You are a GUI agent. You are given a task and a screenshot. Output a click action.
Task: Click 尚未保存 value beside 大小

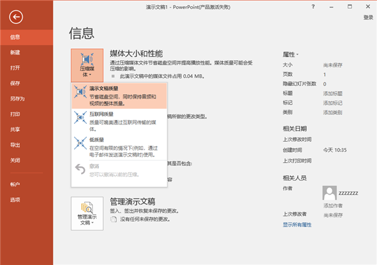pyautogui.click(x=333, y=65)
